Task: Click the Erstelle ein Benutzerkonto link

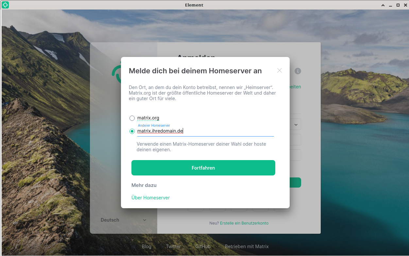Action: coord(244,223)
